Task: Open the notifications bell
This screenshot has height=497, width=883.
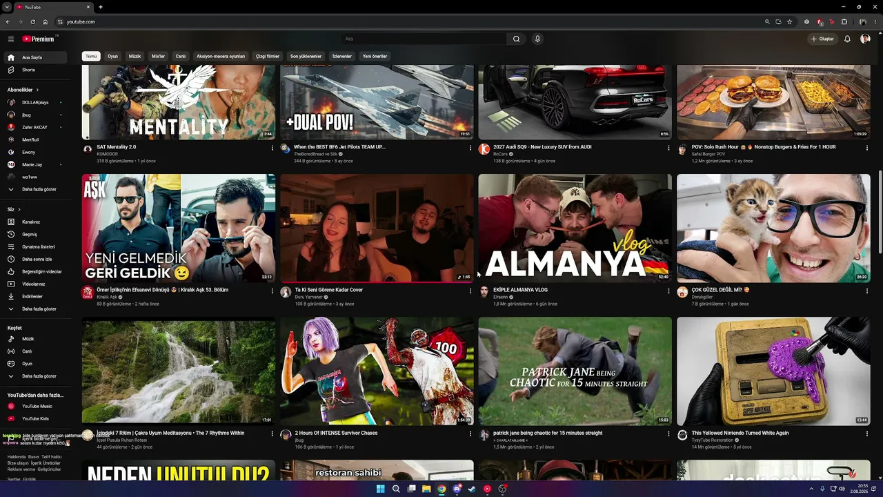Action: pos(847,39)
